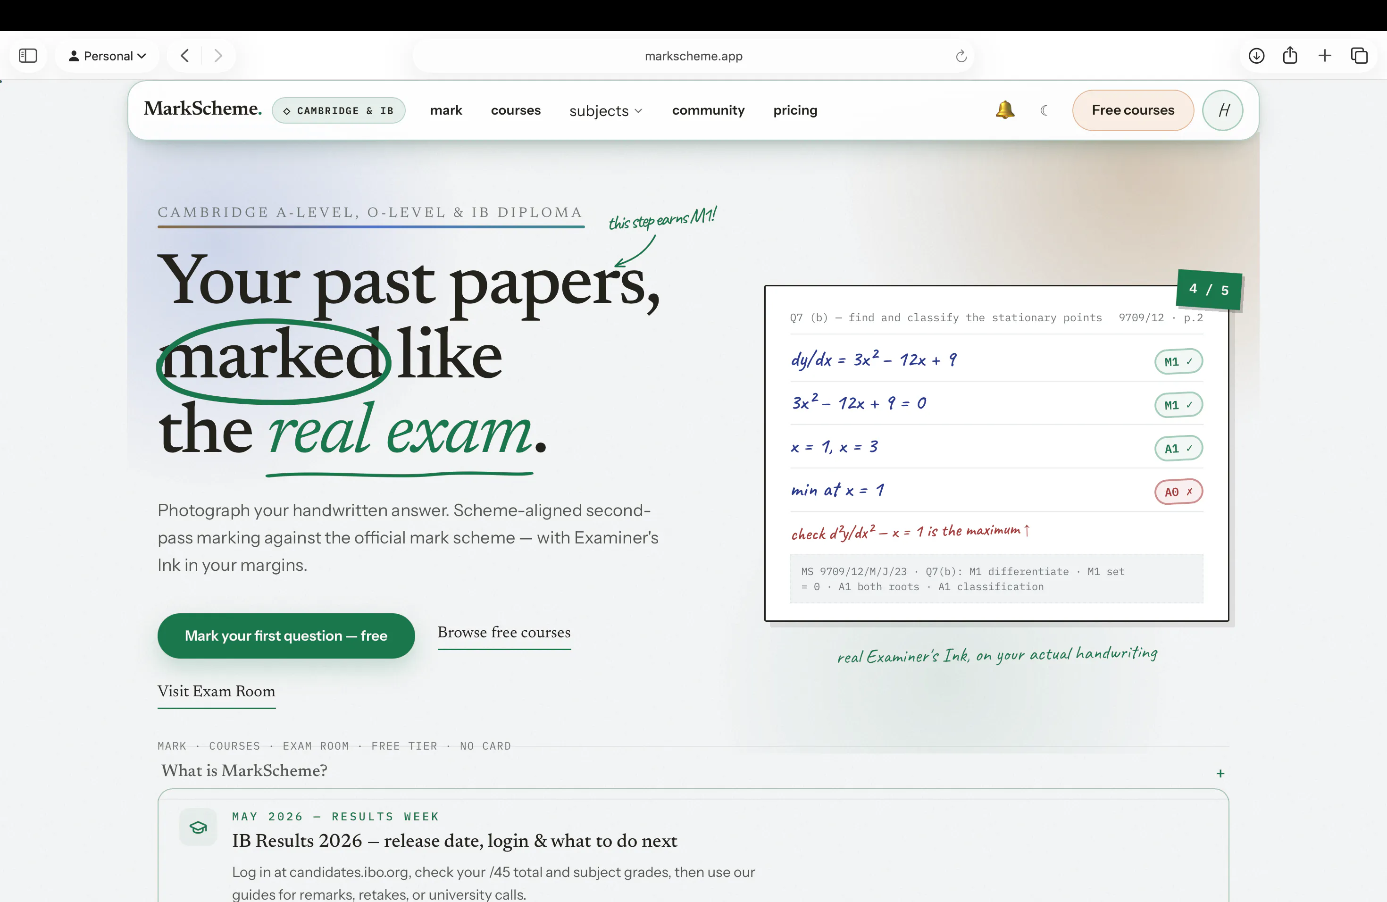This screenshot has width=1387, height=902.
Task: Click 'real Examiner's Ink, on your actual handwriting' caption
Action: click(997, 654)
